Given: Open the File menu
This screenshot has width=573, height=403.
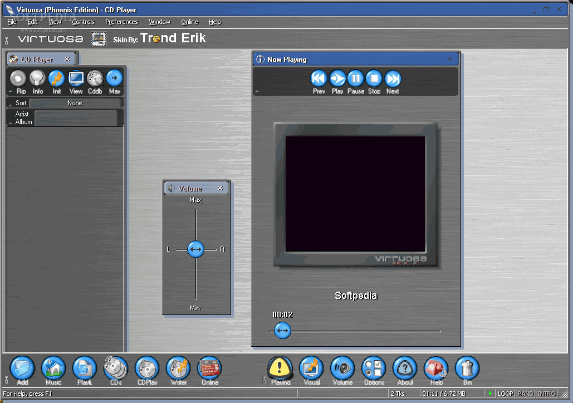Looking at the screenshot, I should point(12,22).
